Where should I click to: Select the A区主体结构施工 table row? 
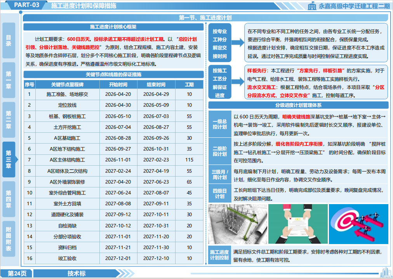pyautogui.click(x=113, y=160)
